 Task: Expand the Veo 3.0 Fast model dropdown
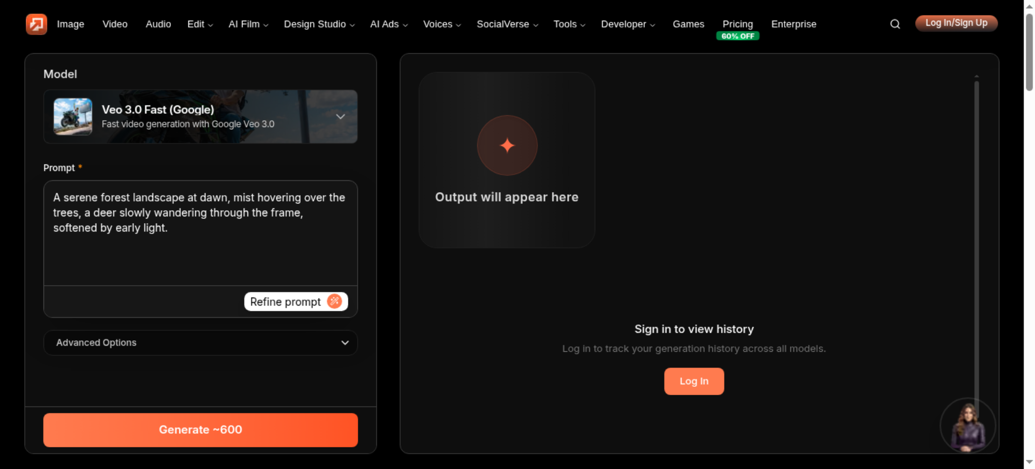[340, 117]
